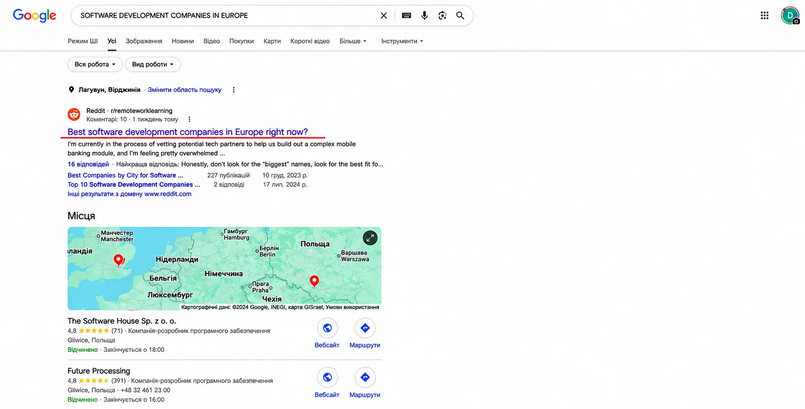Click the Reddit favicon on the first result
This screenshot has height=409, width=805.
[x=74, y=114]
